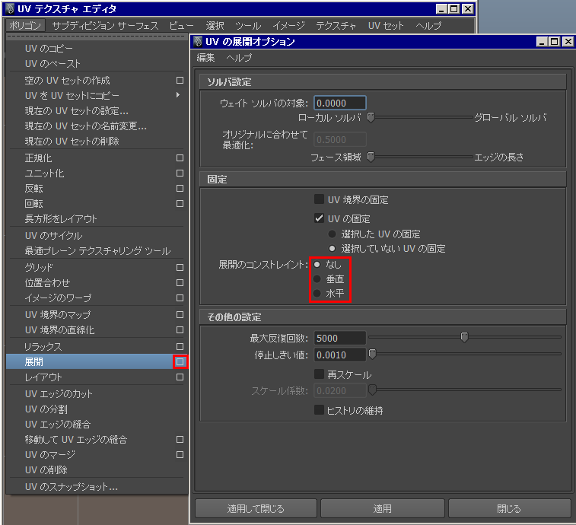Choose UV エッジの縫合 menu item
The image size is (576, 525).
(x=96, y=425)
